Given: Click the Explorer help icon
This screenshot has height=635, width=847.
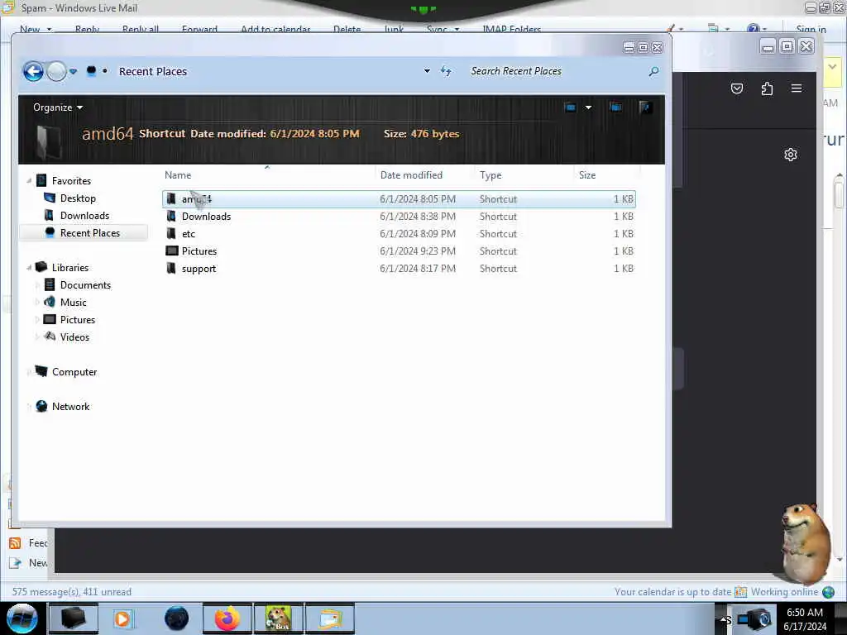Looking at the screenshot, I should 645,107.
